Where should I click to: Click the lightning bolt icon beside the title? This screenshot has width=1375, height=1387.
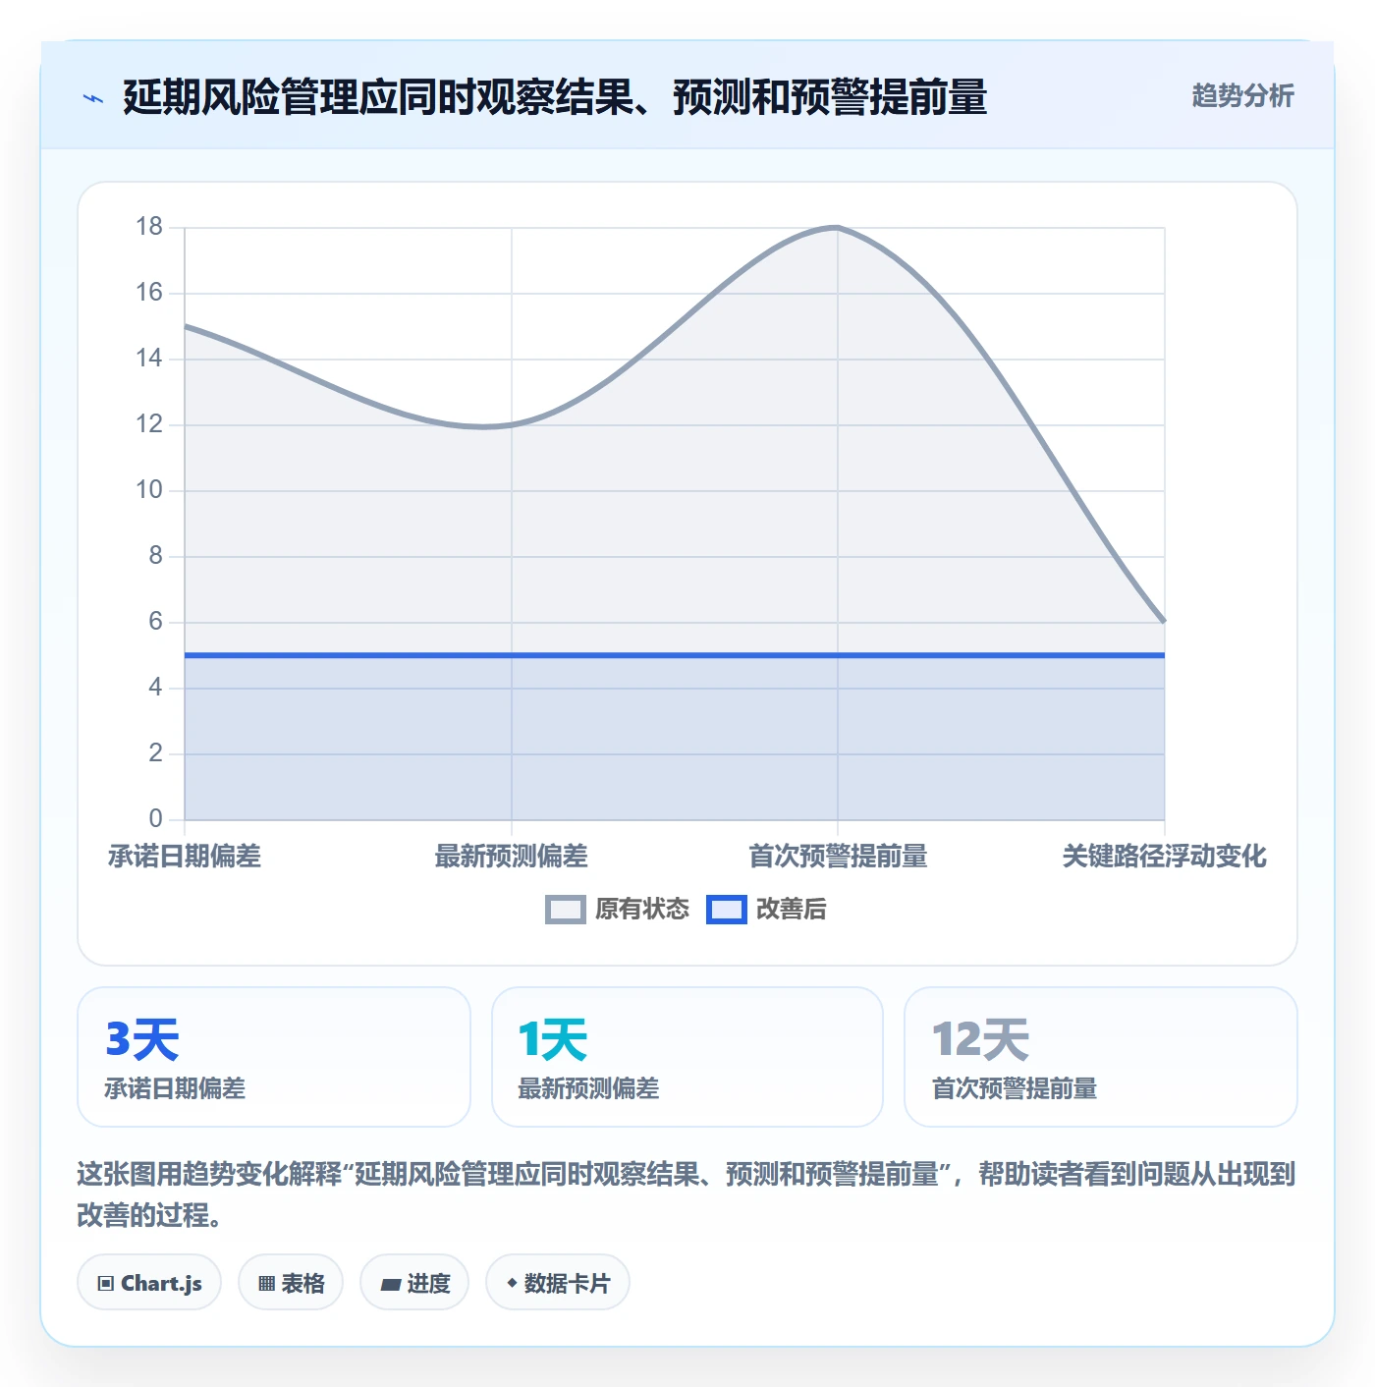93,98
